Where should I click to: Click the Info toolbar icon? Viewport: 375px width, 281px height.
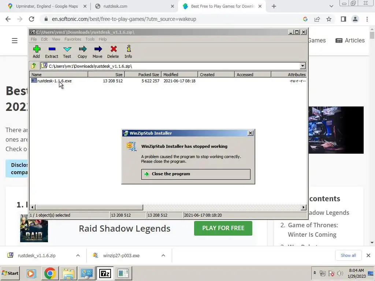[x=129, y=52]
